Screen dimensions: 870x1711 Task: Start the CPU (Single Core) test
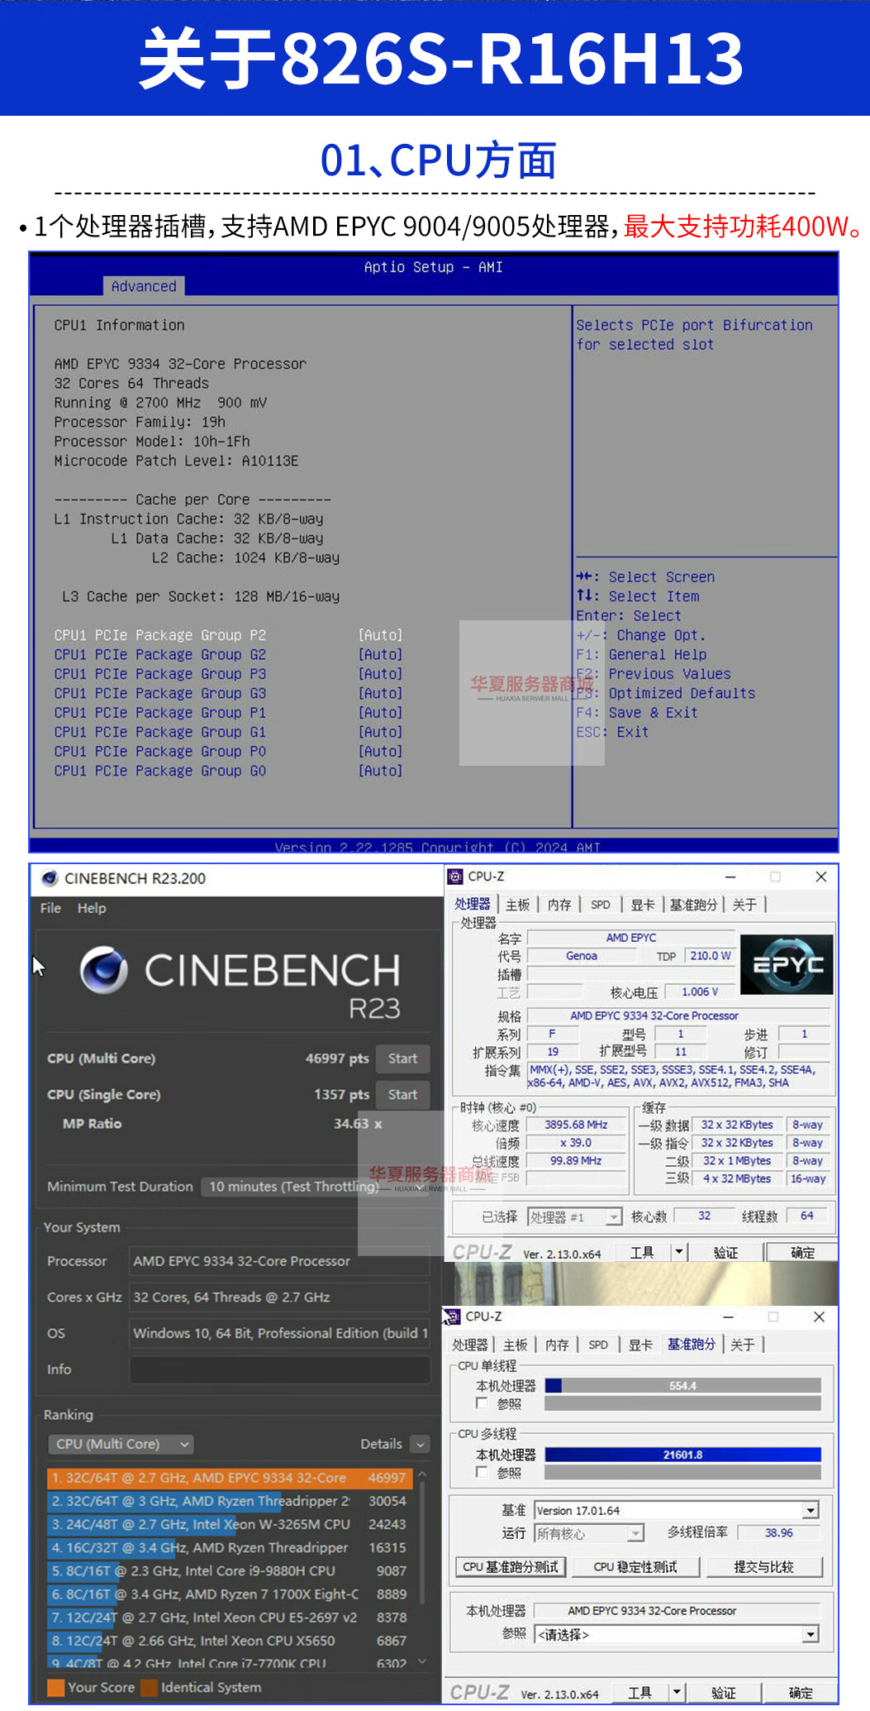tap(402, 1094)
